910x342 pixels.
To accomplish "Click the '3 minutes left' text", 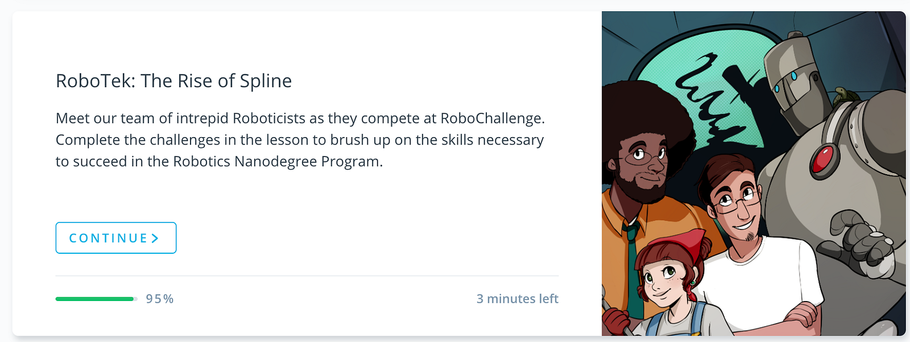I will [x=517, y=299].
